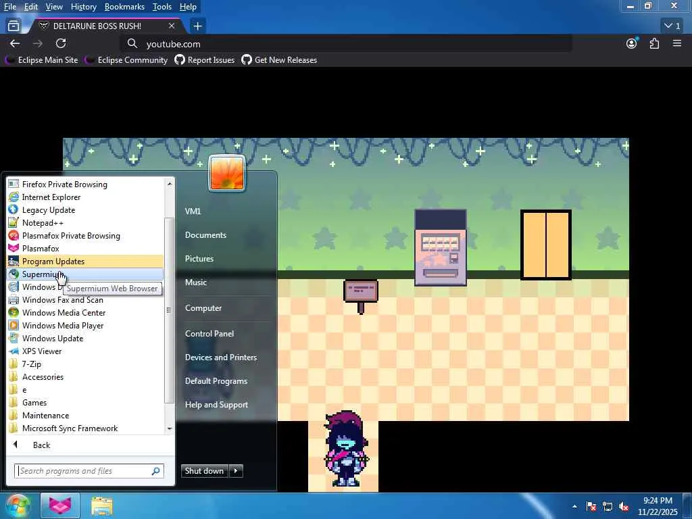Screen dimensions: 692x519
Task: Open XPS Viewer from program list
Action: pos(85,351)
